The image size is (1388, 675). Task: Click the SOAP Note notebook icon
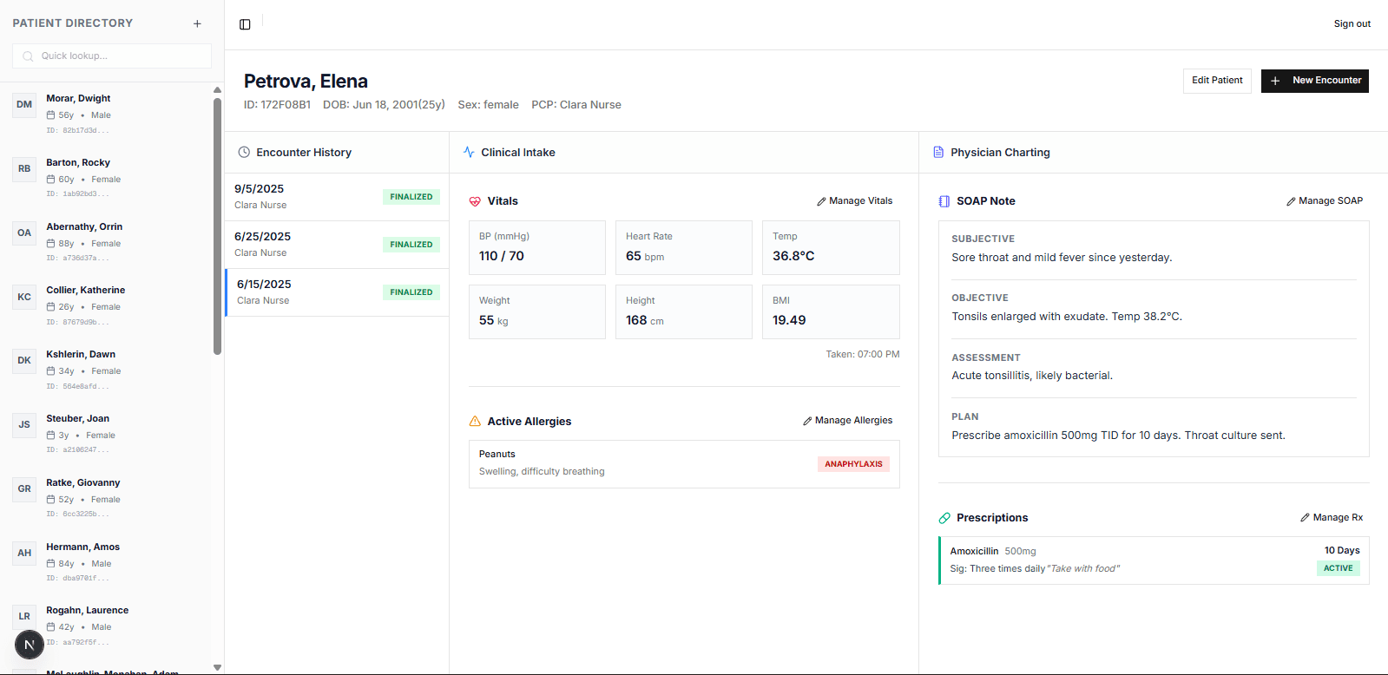(944, 201)
